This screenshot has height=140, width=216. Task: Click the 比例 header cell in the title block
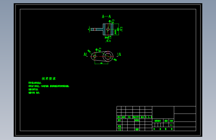171,121
